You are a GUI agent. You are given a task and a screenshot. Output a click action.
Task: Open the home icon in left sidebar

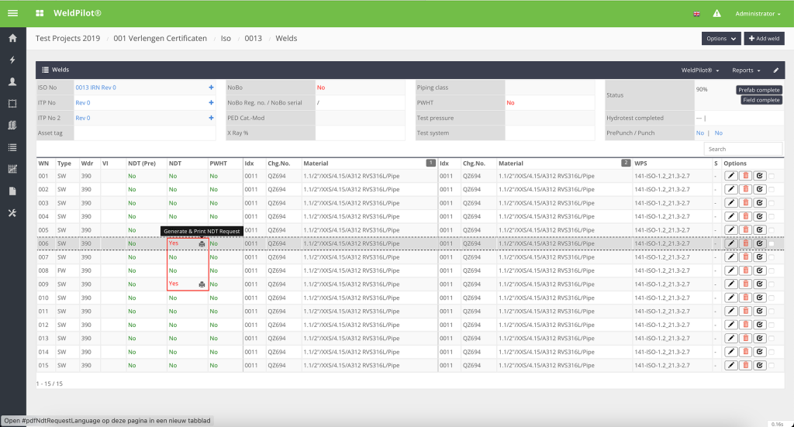pyautogui.click(x=12, y=38)
